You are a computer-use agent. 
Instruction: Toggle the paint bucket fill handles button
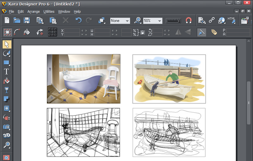click(27, 32)
